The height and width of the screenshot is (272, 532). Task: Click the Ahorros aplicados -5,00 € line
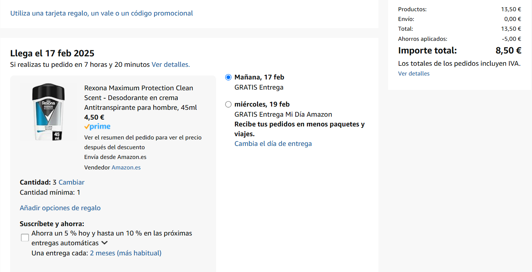click(x=459, y=39)
